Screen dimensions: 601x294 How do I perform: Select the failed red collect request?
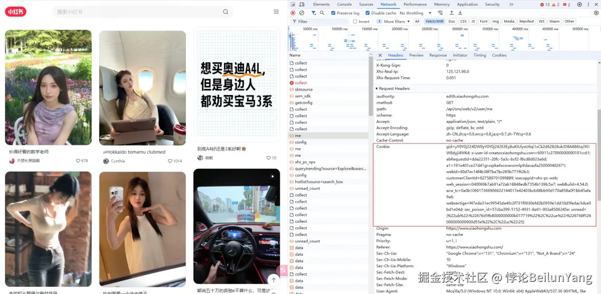328,83
